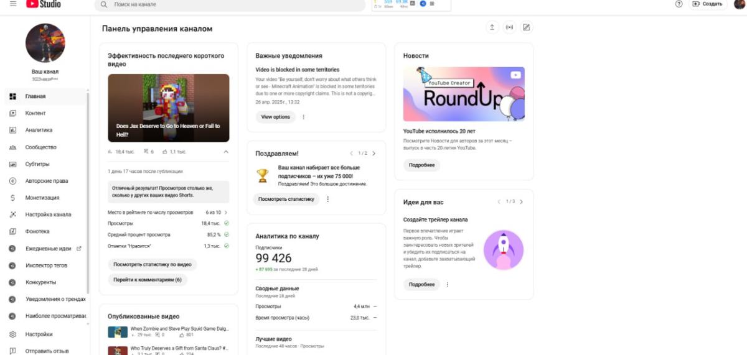This screenshot has height=355, width=747.
Task: Click the Инспектор тегов sidebar icon
Action: coord(12,265)
